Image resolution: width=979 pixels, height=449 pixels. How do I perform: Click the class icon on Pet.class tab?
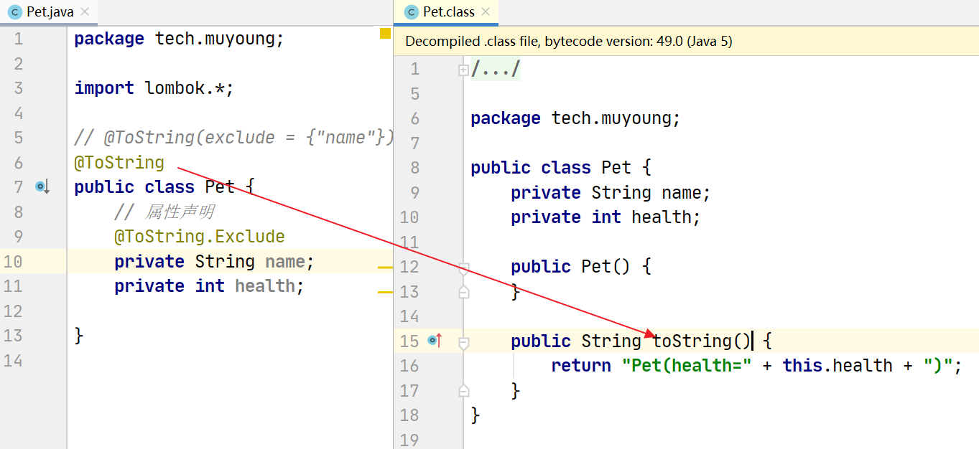412,12
